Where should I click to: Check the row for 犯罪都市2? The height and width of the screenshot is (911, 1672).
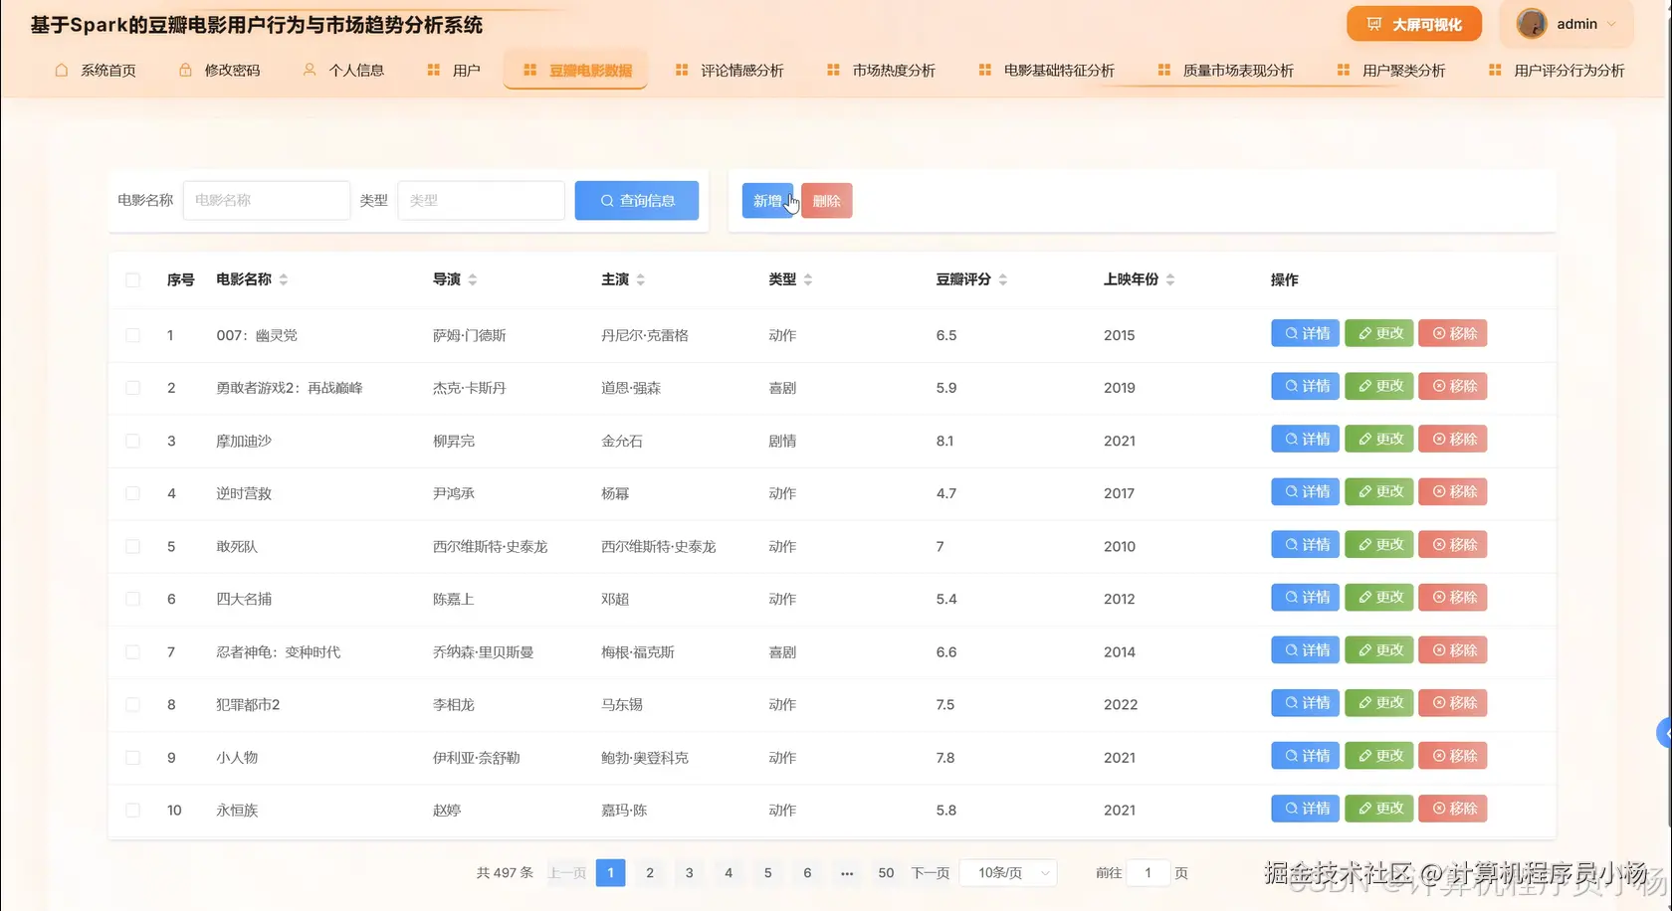coord(132,704)
